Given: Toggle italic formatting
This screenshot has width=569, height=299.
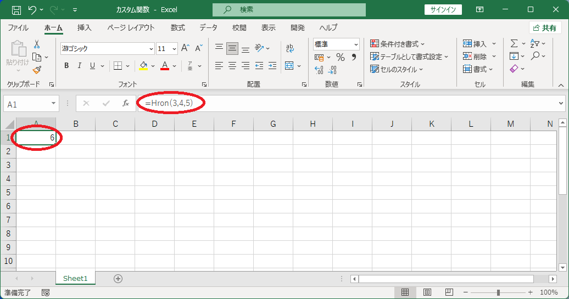Looking at the screenshot, I should click(79, 66).
